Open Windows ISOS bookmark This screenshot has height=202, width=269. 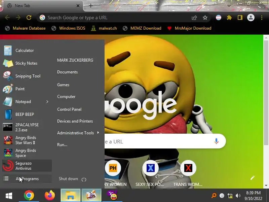coord(69,28)
